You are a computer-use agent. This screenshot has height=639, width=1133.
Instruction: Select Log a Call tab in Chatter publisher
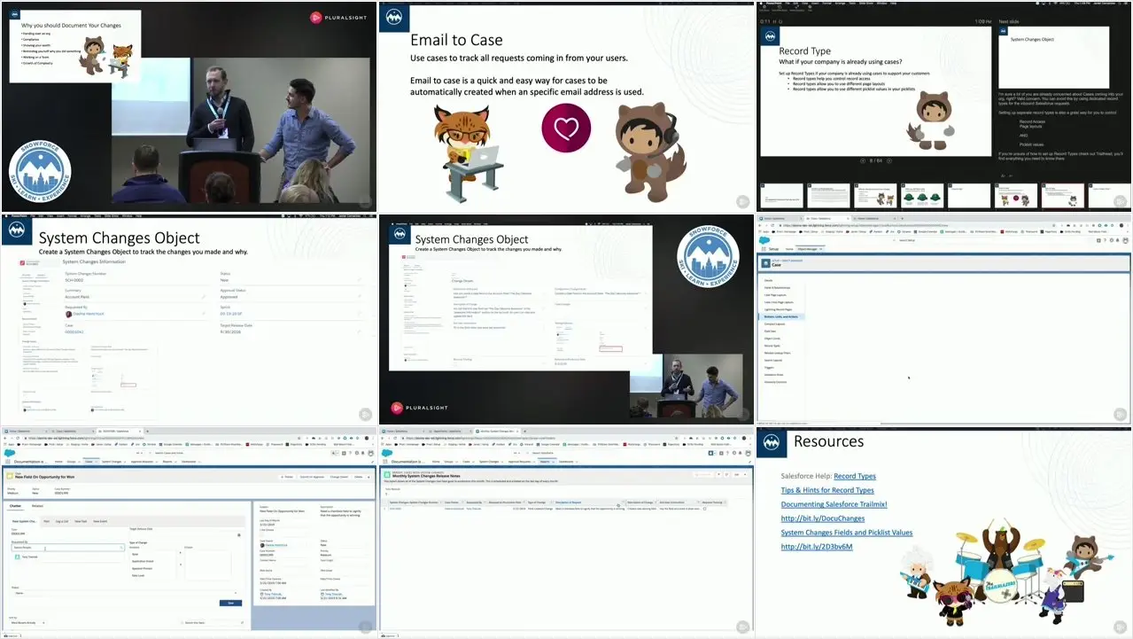[x=62, y=521]
